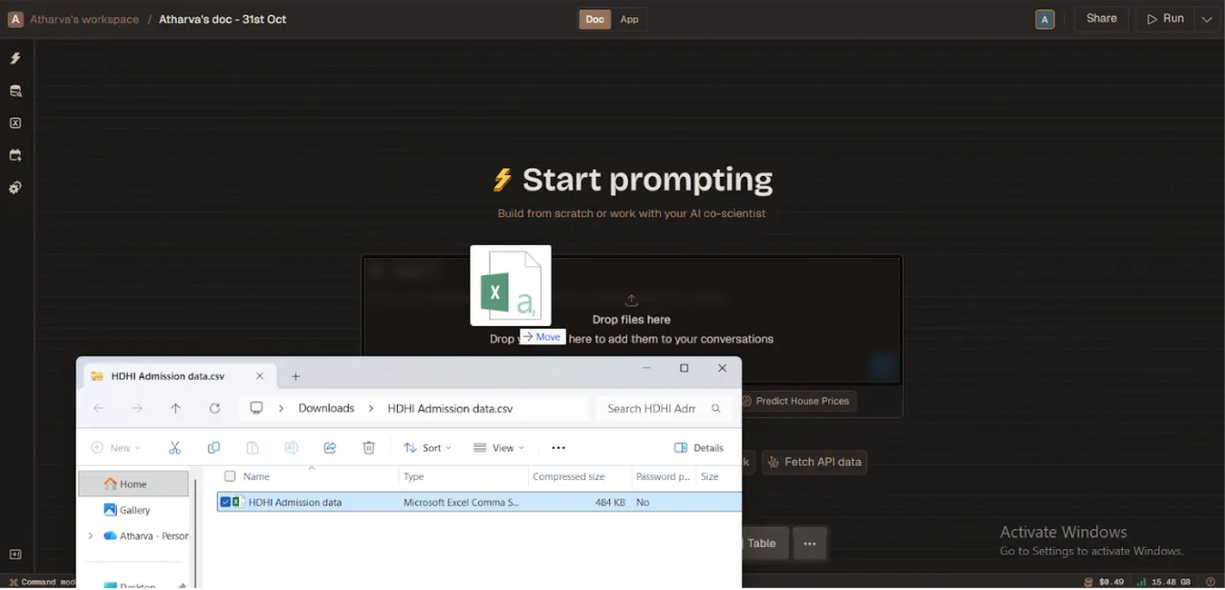Click the Delete trash icon in Explorer

[369, 448]
